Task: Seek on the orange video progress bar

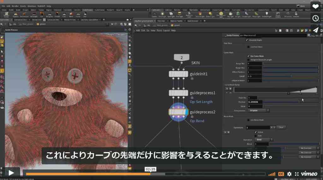Action: coord(145,174)
